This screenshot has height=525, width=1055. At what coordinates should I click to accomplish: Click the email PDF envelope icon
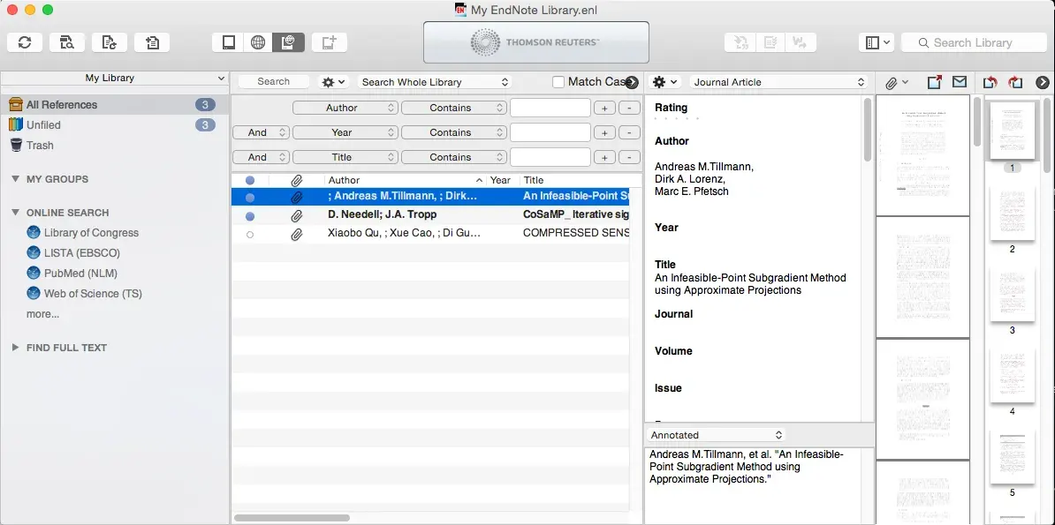(960, 82)
